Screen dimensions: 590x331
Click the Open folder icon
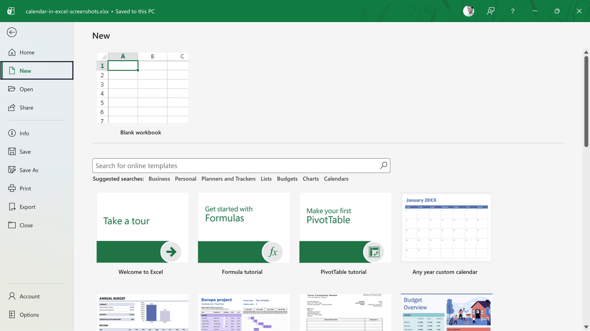(x=12, y=89)
